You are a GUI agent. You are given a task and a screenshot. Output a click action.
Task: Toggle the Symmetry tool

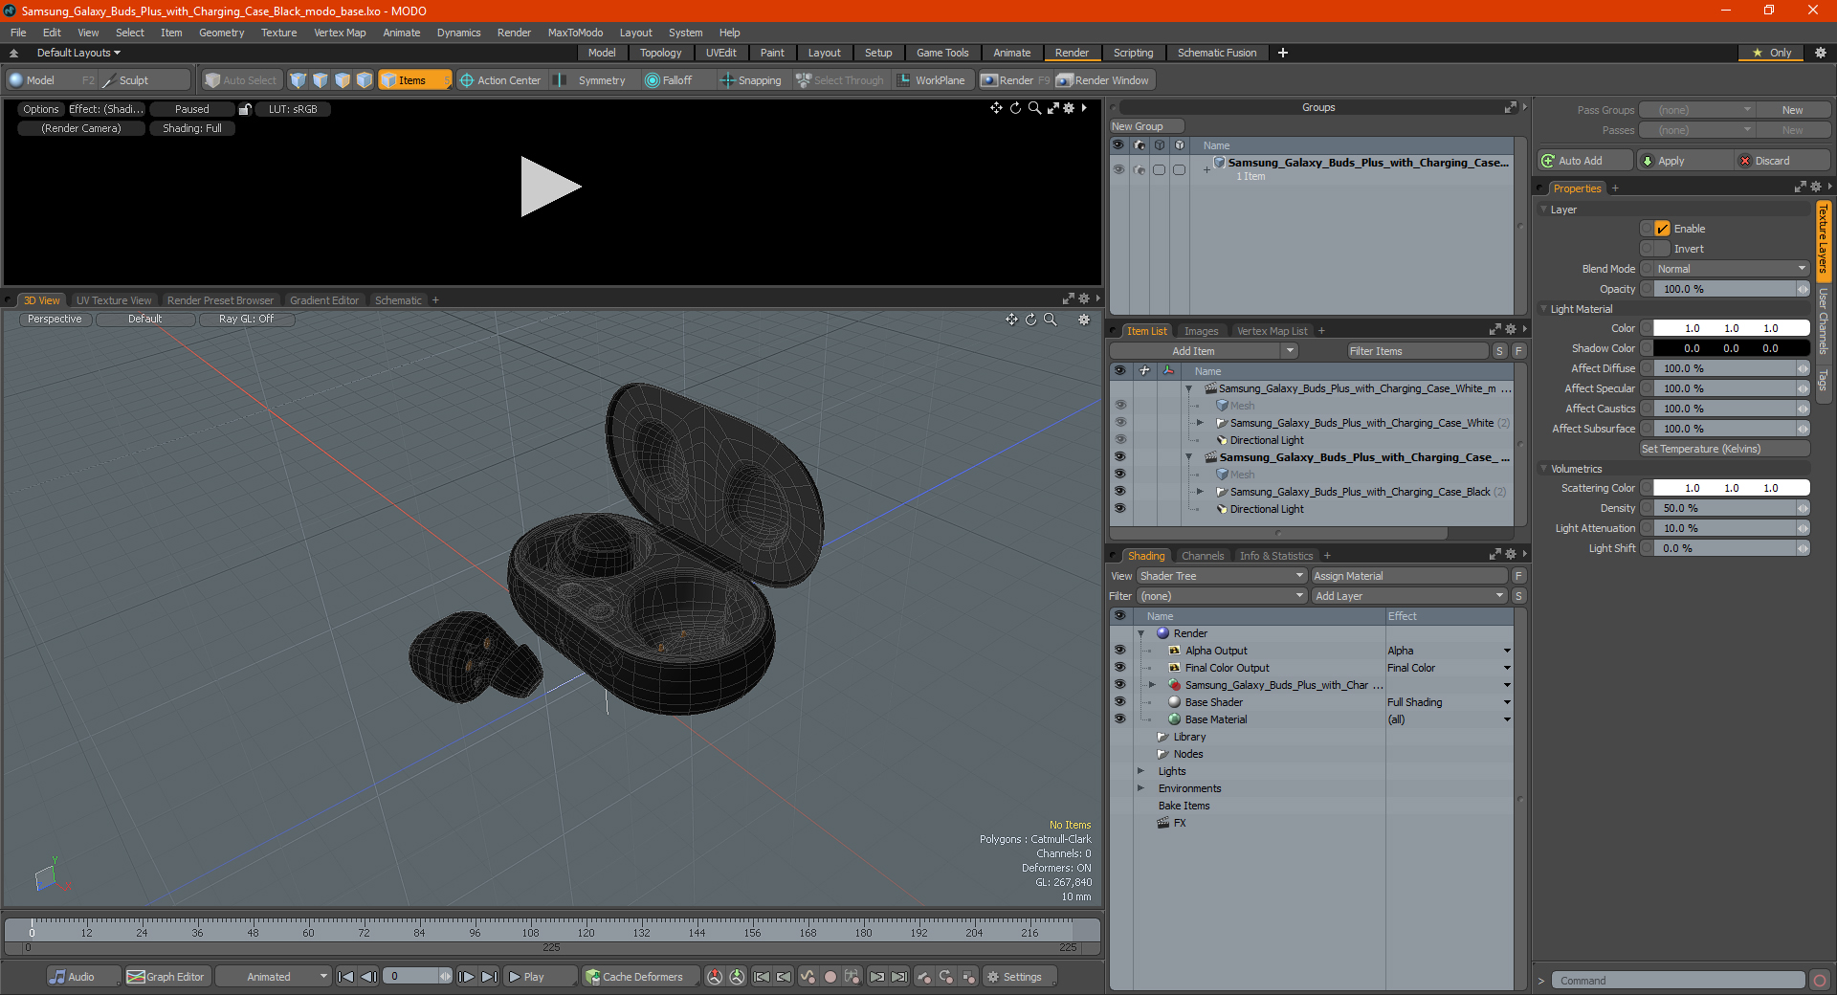(591, 80)
